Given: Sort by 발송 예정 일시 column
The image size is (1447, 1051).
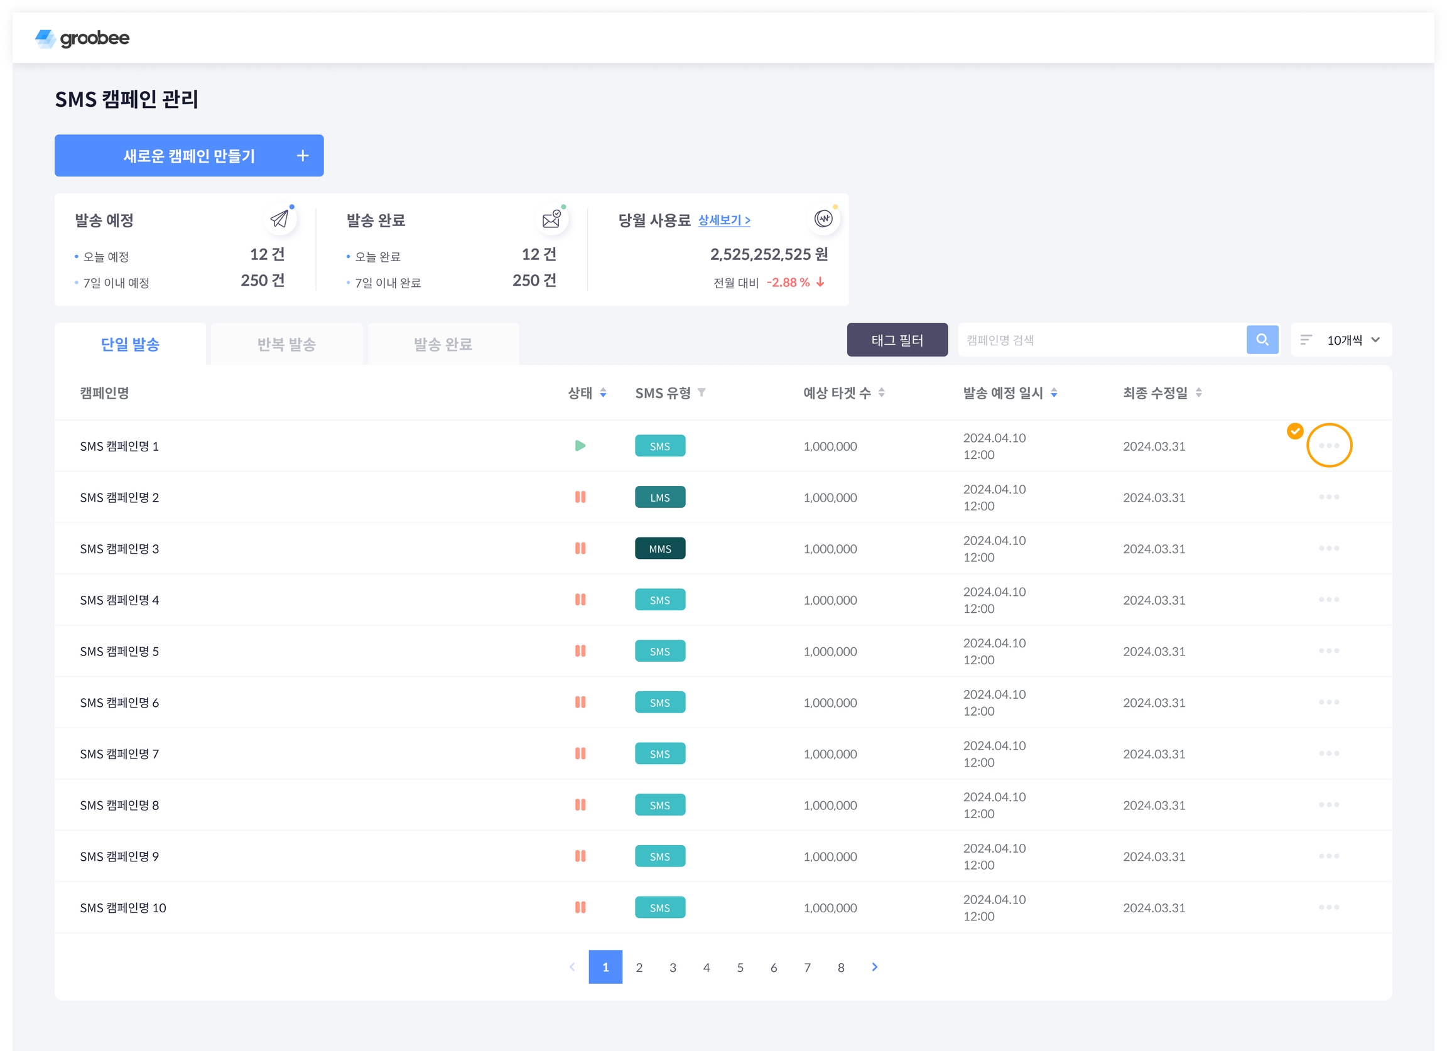Looking at the screenshot, I should 1053,393.
